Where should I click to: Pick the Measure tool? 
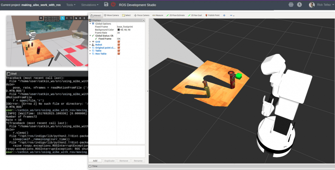pos(158,15)
